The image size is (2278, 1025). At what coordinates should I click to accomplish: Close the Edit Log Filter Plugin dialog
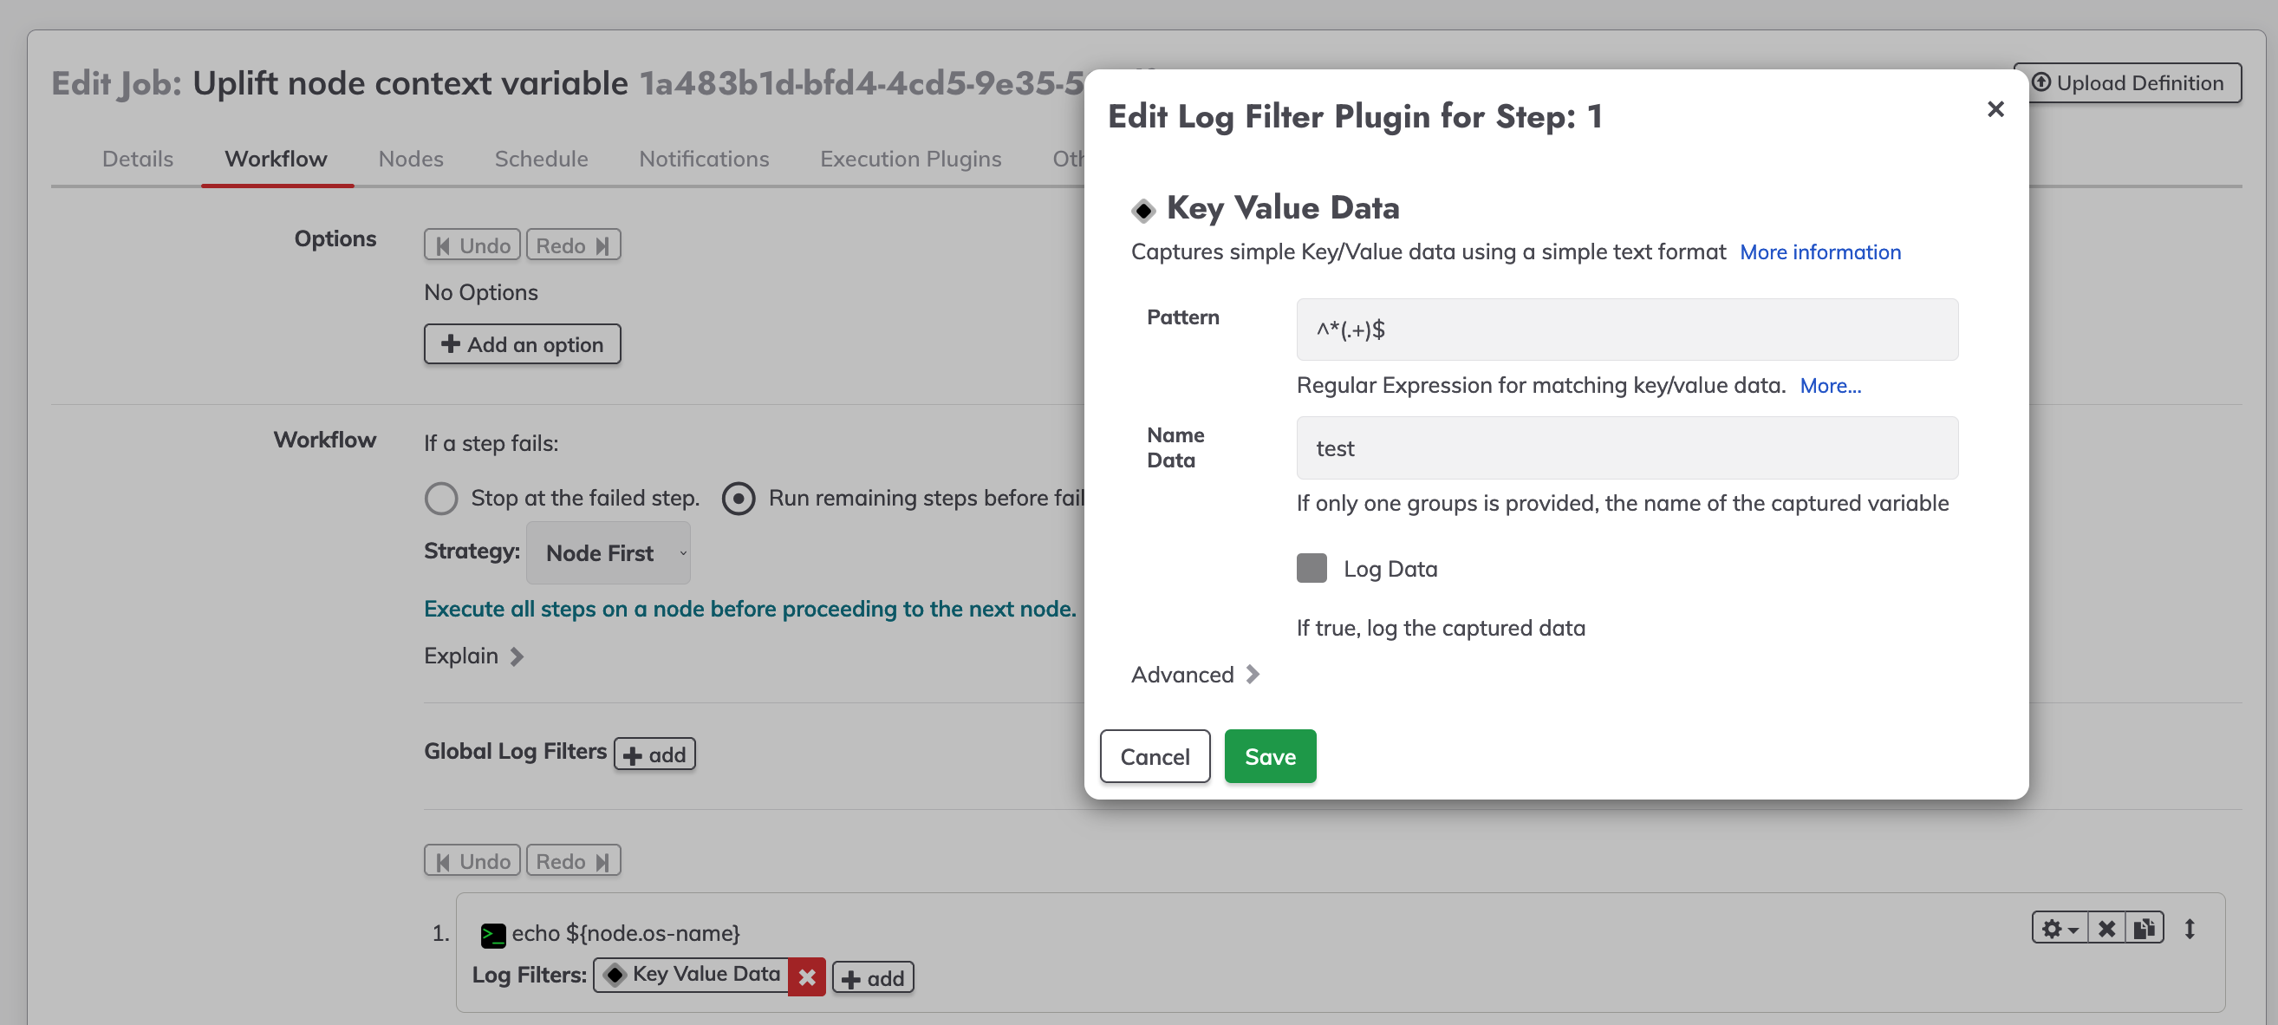coord(1995,108)
